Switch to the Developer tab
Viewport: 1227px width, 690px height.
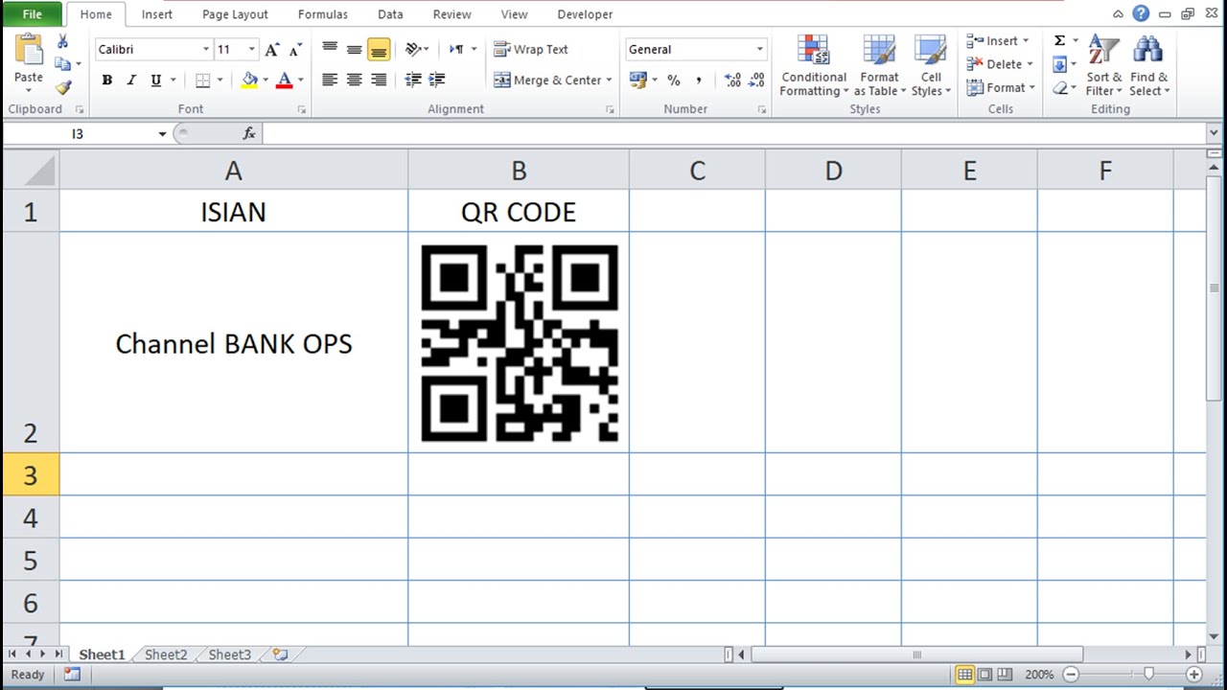pyautogui.click(x=585, y=13)
